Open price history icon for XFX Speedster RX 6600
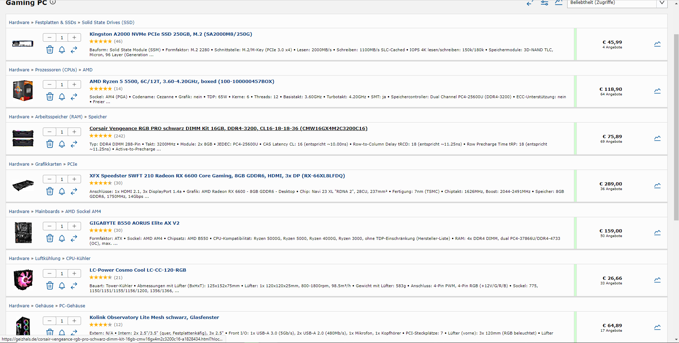Screen dimensions: 679x343 coord(657,186)
